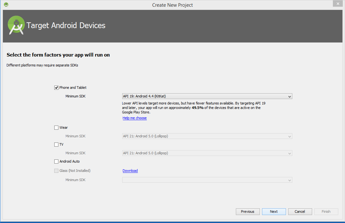The image size is (345, 223).
Task: Cancel the new project wizard
Action: click(x=300, y=211)
